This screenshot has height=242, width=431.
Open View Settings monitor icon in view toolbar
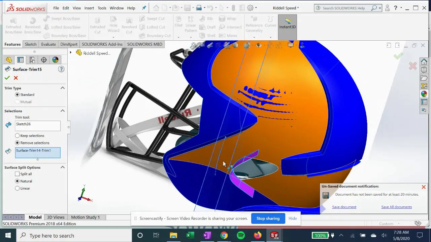[291, 45]
